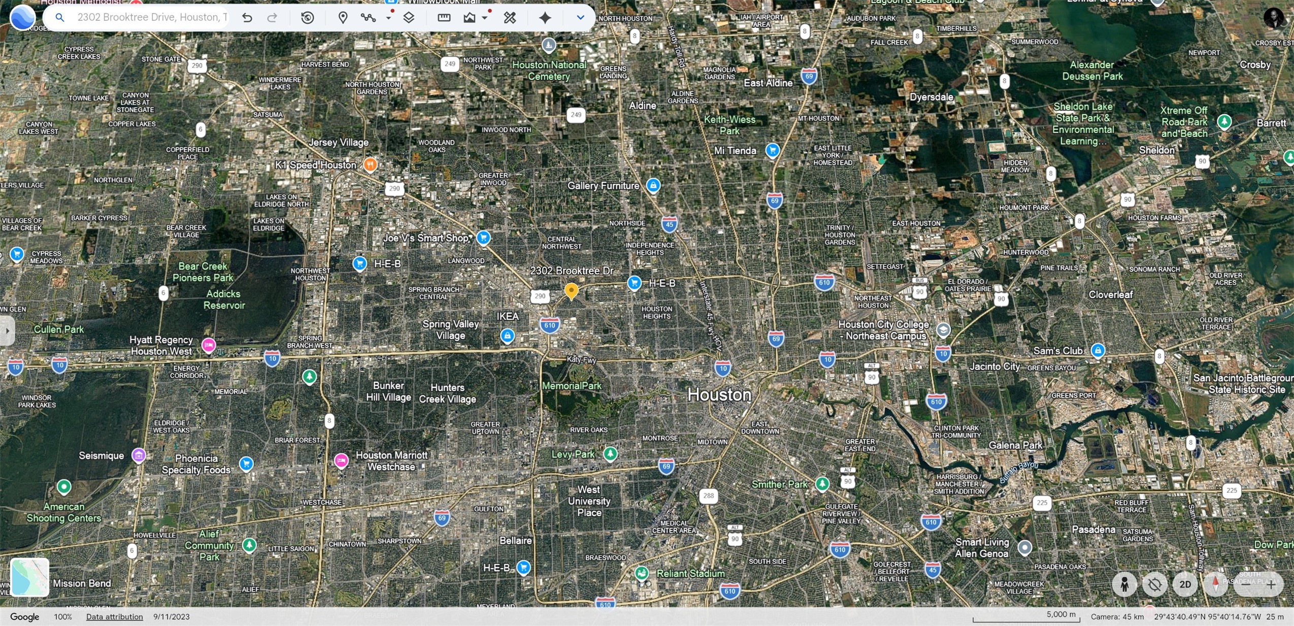
Task: Open the Data attribution link
Action: click(114, 616)
